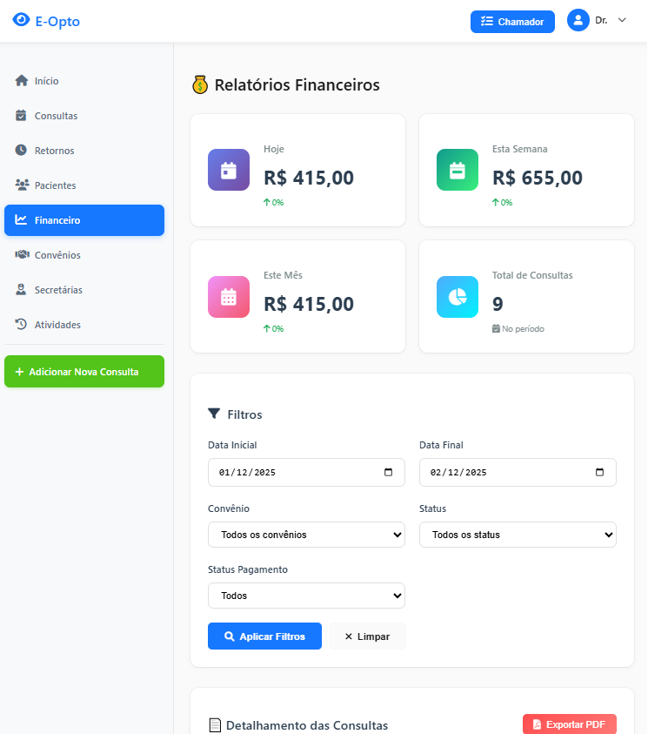Click the user avatar icon
648x734 pixels.
578,20
